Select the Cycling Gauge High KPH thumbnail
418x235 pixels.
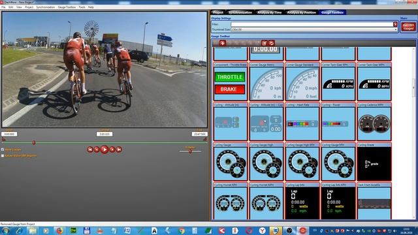click(x=302, y=161)
